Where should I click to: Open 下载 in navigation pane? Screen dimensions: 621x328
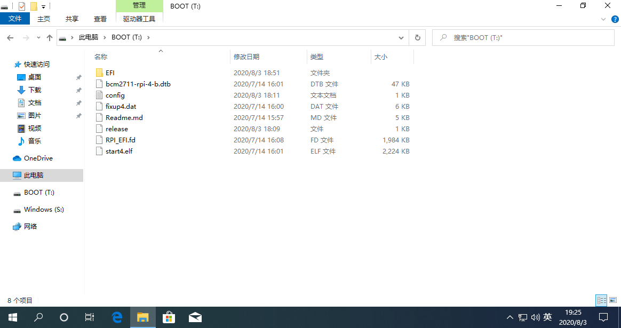35,90
